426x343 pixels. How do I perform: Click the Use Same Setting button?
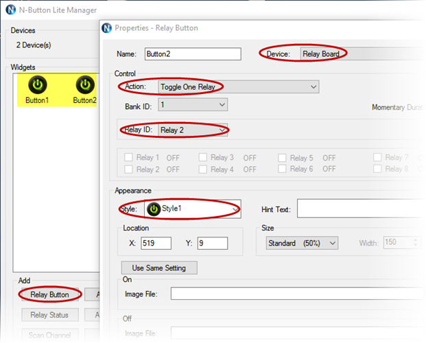click(159, 268)
